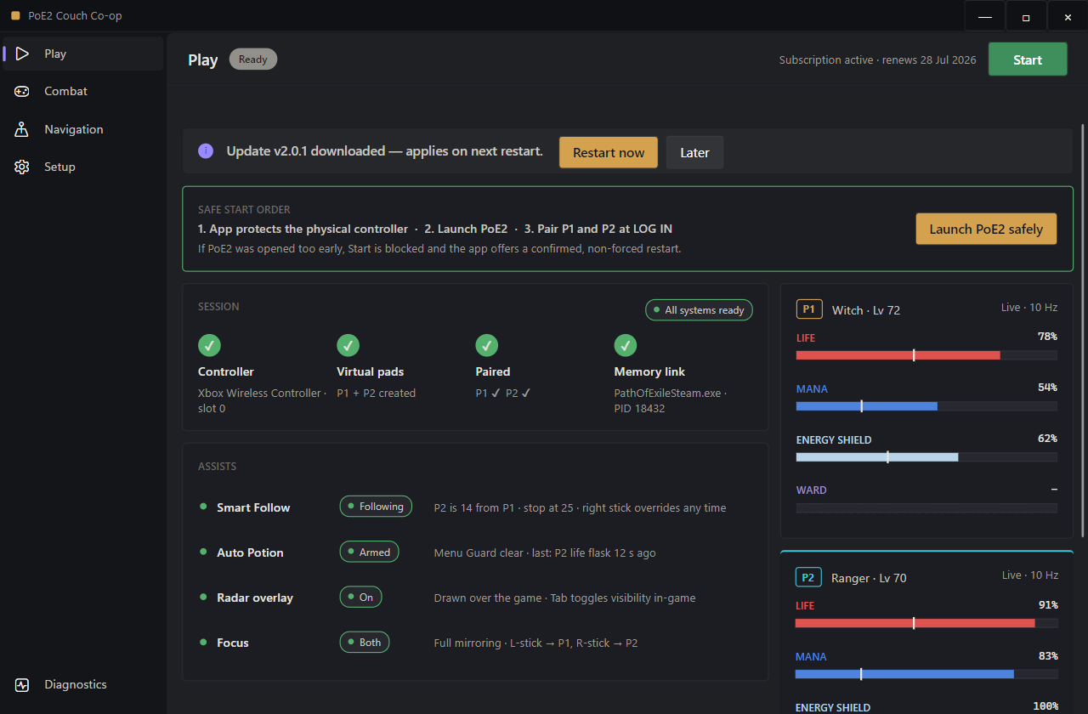Viewport: 1088px width, 714px height.
Task: Click the Focus status dot
Action: click(203, 642)
